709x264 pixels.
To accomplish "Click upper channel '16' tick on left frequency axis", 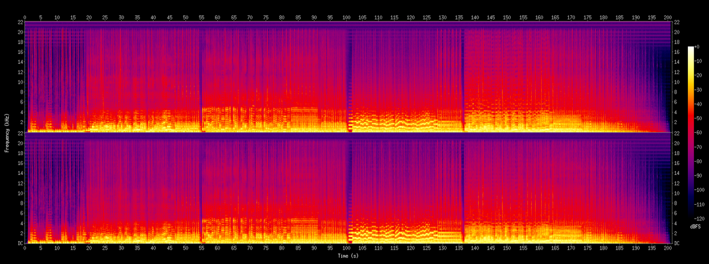I will pyautogui.click(x=19, y=53).
